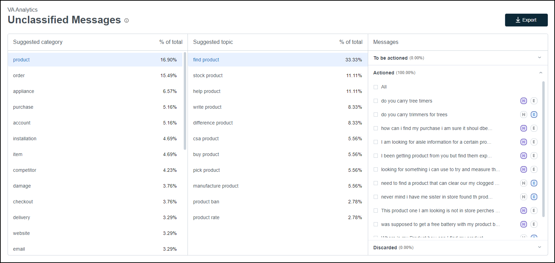This screenshot has height=263, width=555.
Task: Click N icon for 'do you carry tree timers'
Action: pos(523,101)
